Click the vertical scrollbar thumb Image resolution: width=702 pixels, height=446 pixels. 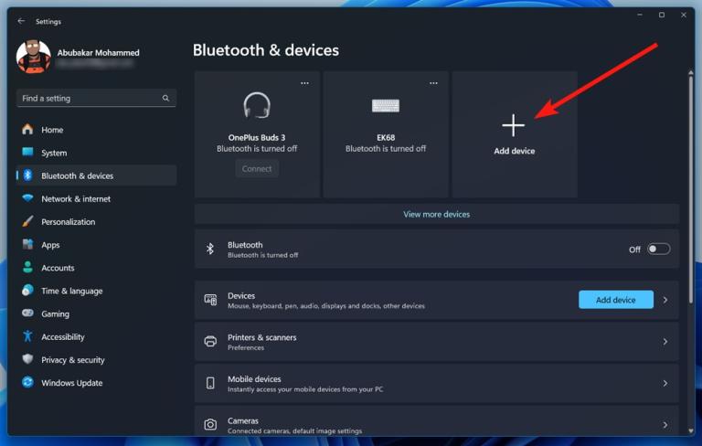coord(691,188)
